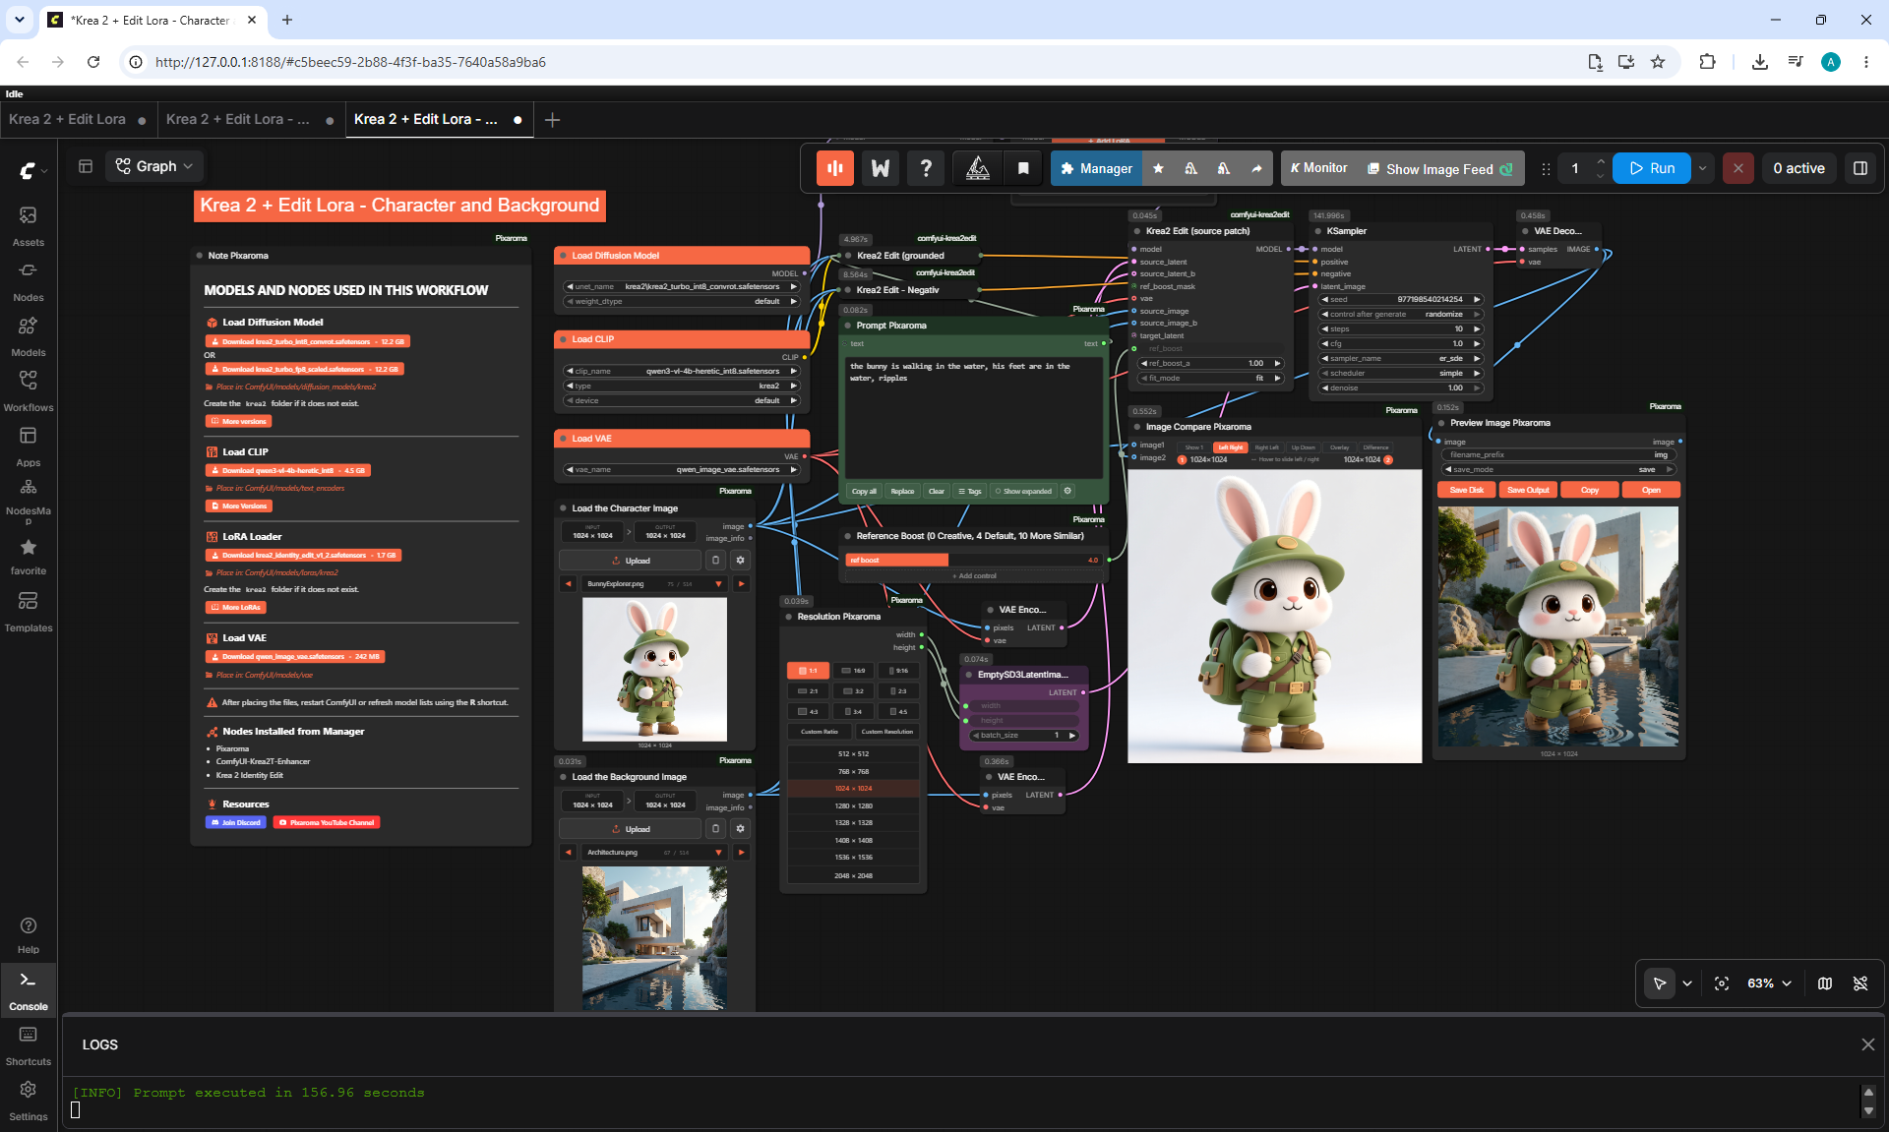
Task: Open the Nodes library panel
Action: point(28,280)
